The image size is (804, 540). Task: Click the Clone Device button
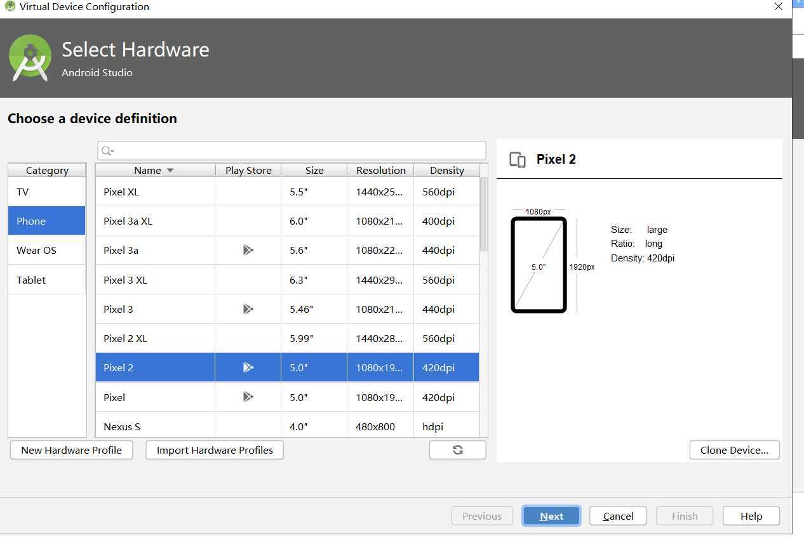(734, 450)
